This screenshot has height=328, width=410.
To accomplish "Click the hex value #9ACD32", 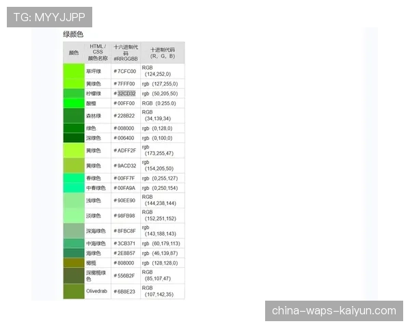I will tap(125, 165).
